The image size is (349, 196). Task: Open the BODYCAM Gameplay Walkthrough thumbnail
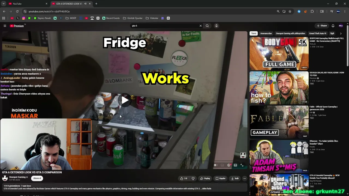pyautogui.click(x=279, y=54)
